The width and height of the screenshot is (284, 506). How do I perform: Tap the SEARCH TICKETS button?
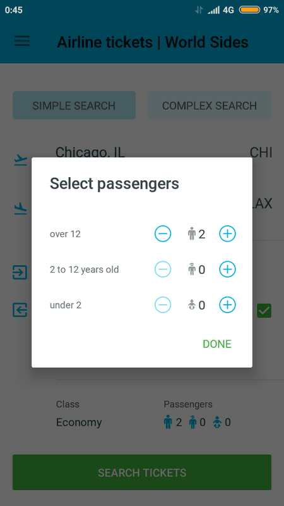142,472
